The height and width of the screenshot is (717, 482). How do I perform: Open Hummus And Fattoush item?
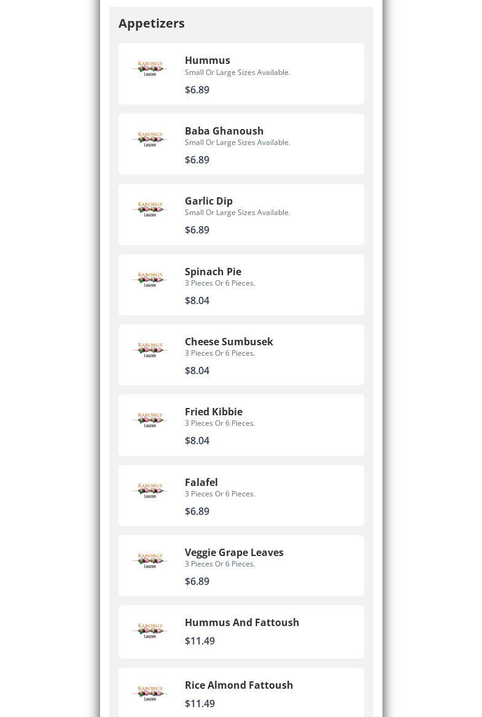click(x=241, y=632)
